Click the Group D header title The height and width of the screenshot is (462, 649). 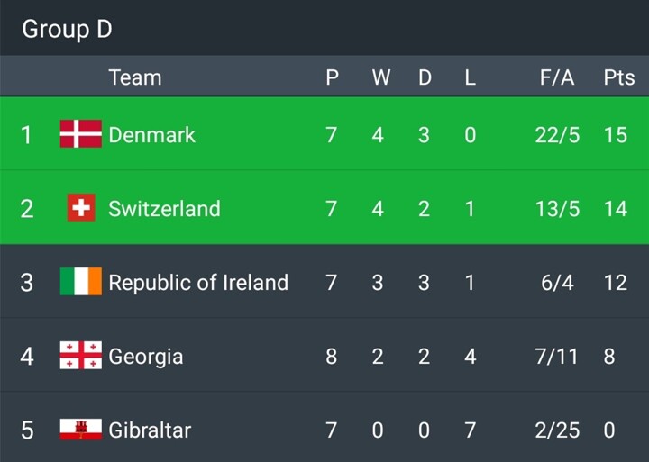[67, 29]
